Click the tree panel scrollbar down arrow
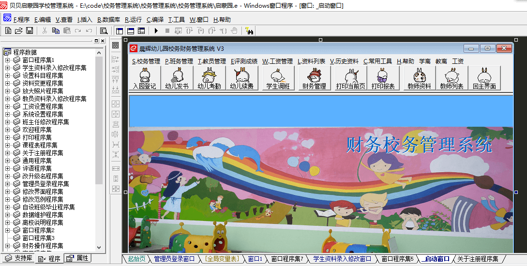Viewport: 527px width, 266px height. click(x=99, y=248)
